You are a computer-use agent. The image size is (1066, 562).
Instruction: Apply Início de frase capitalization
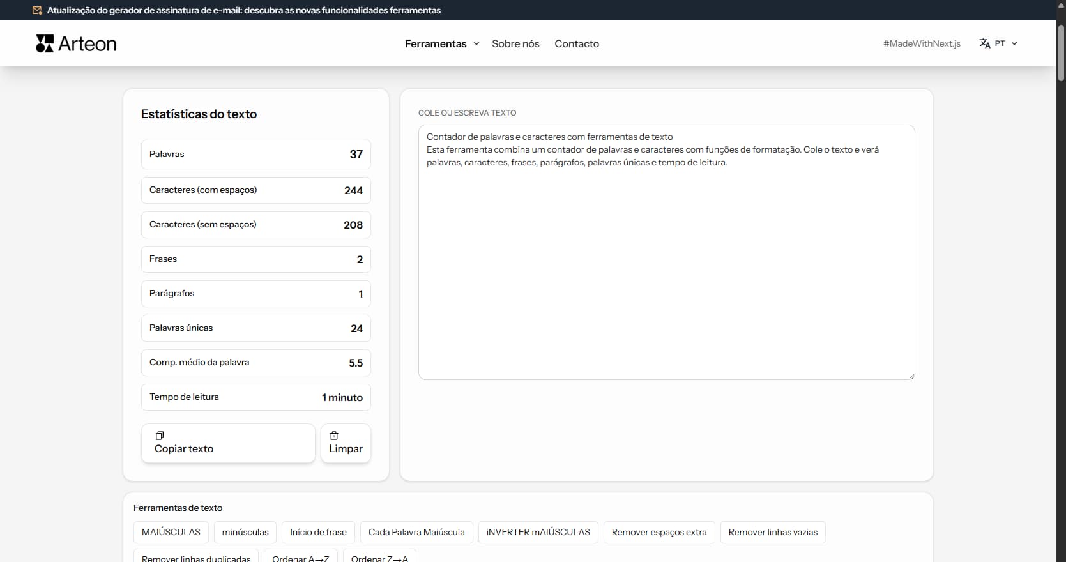(x=318, y=532)
